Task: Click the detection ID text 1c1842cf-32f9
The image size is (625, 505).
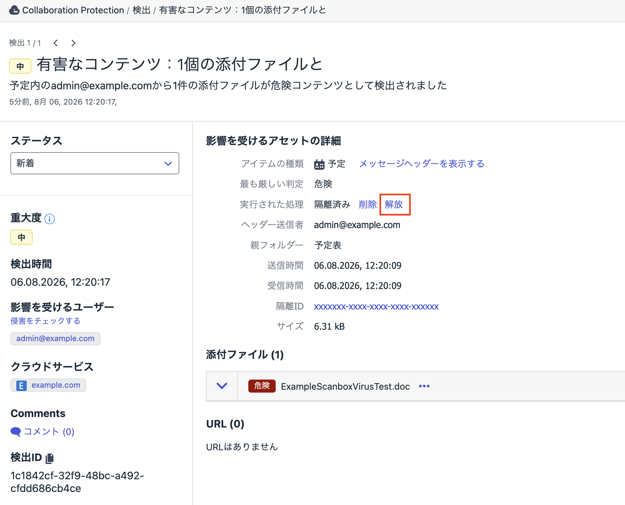Action: (77, 482)
